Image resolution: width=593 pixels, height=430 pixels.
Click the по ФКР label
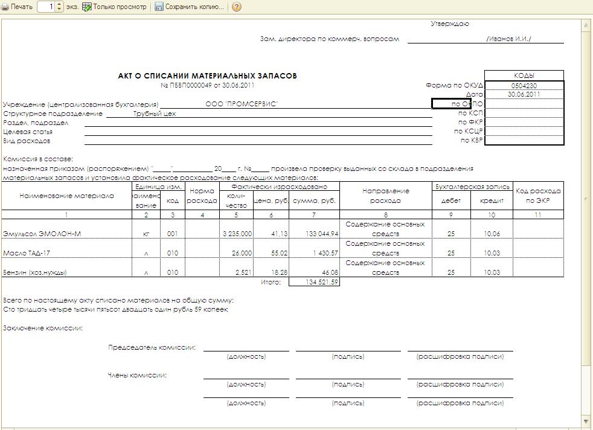pos(470,122)
